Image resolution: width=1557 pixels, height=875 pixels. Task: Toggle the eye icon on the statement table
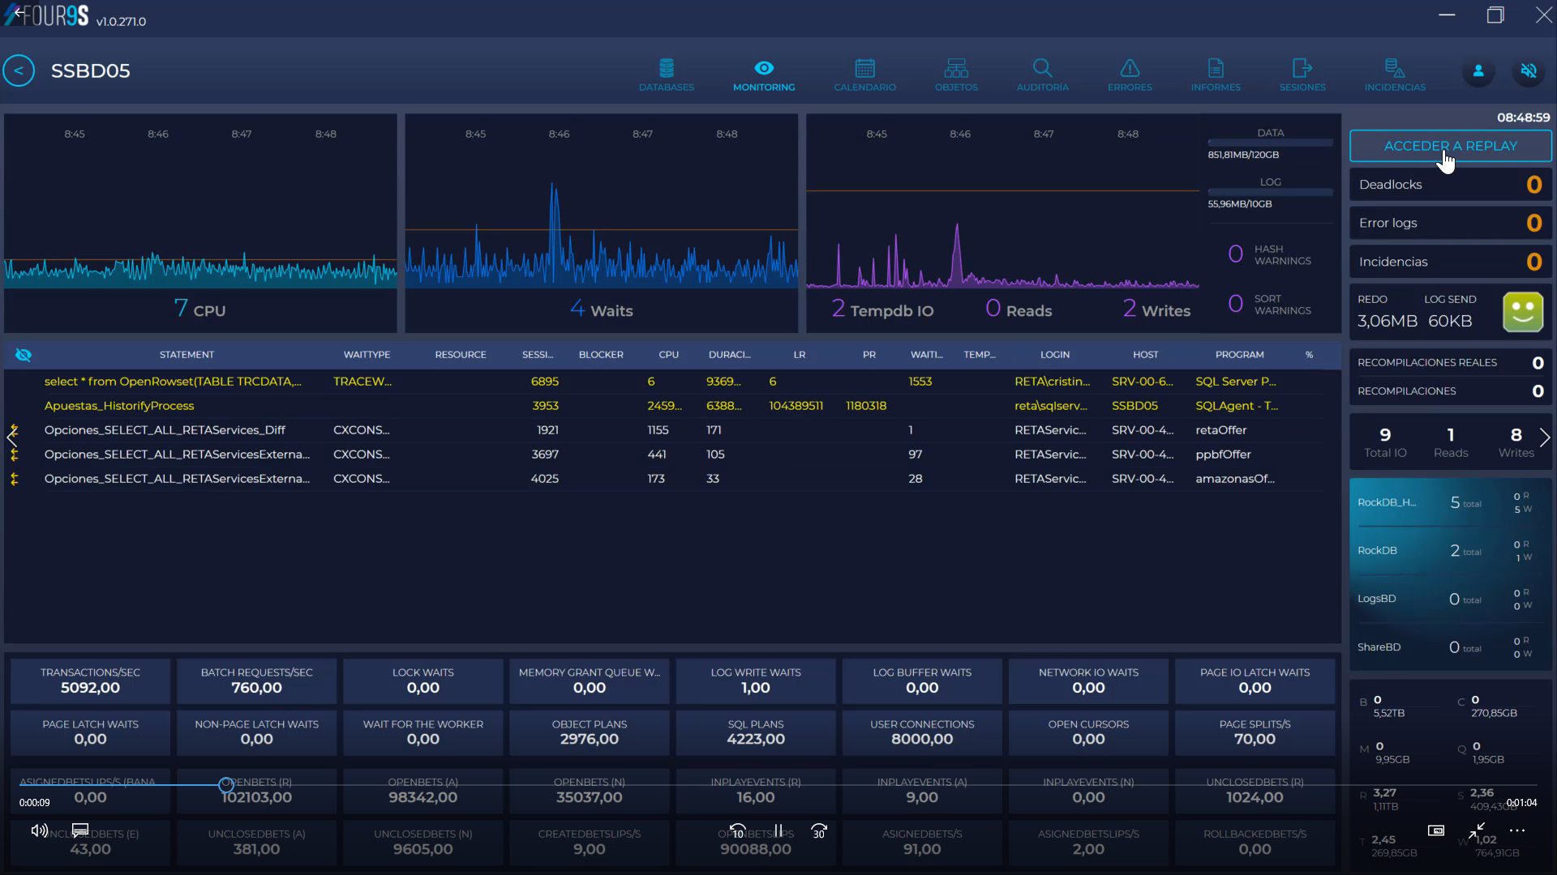coord(24,354)
